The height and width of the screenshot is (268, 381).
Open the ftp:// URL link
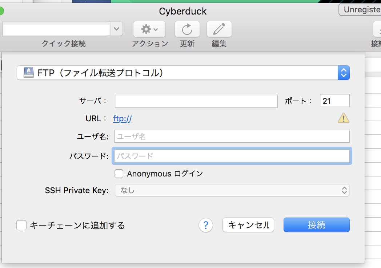pos(122,118)
